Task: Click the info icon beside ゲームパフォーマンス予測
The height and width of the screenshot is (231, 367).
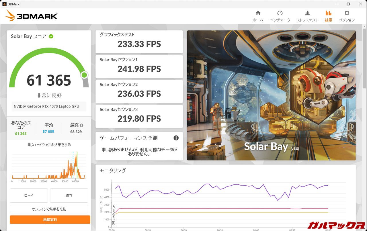Action: pyautogui.click(x=176, y=138)
